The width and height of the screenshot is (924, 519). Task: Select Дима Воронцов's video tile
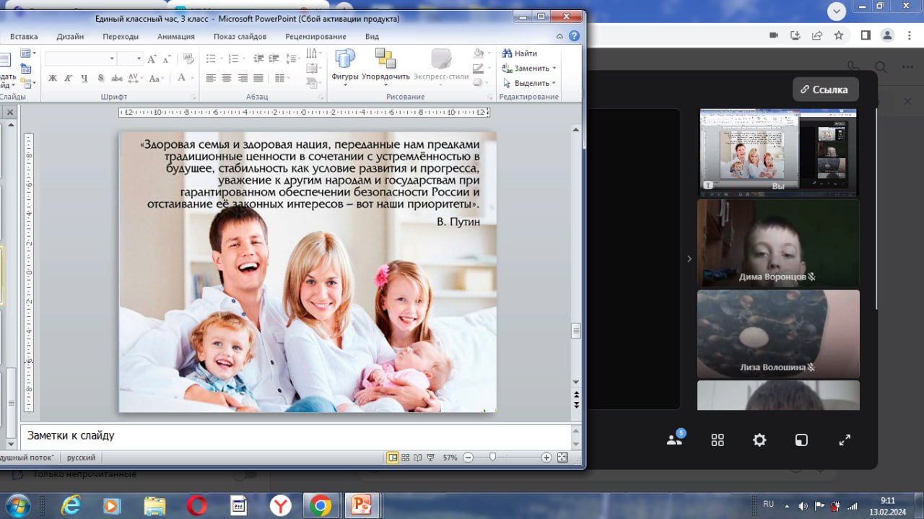[778, 243]
